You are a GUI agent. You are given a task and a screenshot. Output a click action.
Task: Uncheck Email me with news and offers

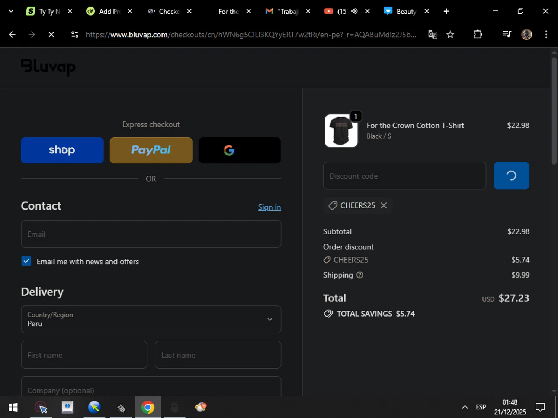(26, 261)
